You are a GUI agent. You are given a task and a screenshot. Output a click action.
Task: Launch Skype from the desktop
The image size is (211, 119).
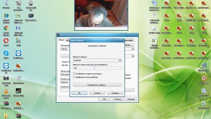[6, 53]
